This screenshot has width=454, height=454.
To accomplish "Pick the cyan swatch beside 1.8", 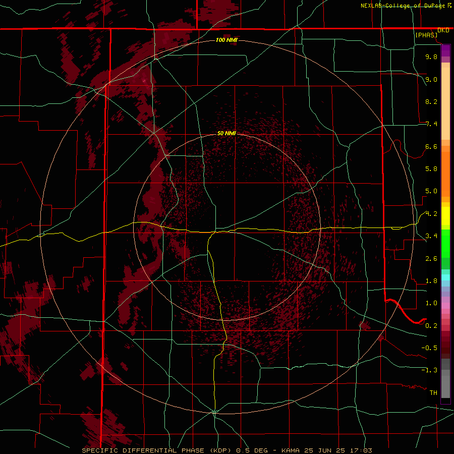I will [445, 277].
